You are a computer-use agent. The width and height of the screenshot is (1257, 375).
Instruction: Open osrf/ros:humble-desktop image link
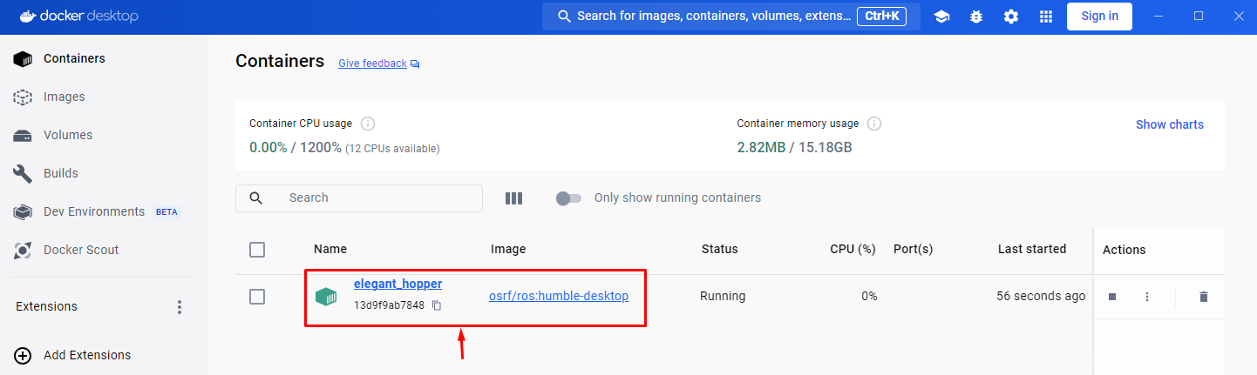pyautogui.click(x=559, y=296)
